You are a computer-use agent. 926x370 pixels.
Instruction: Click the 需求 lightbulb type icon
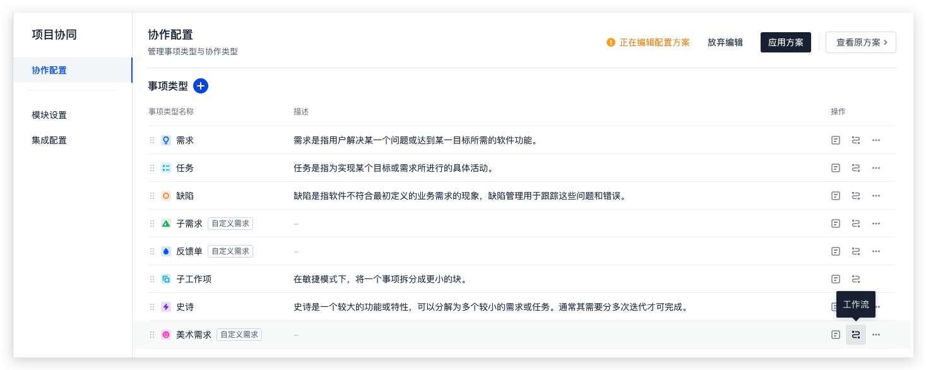coord(166,140)
